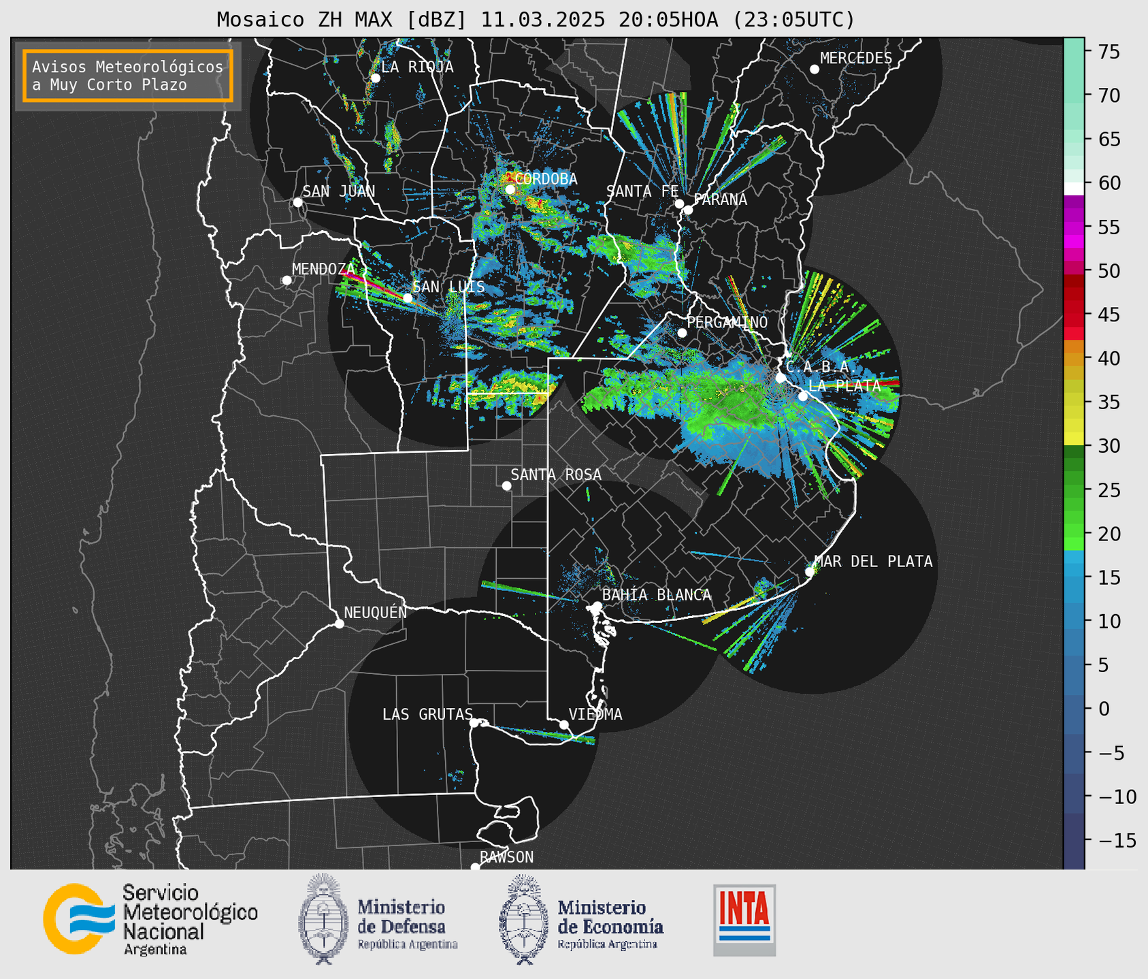Click the 50 dBZ label on colorbar
The image size is (1148, 979).
coord(1109,271)
